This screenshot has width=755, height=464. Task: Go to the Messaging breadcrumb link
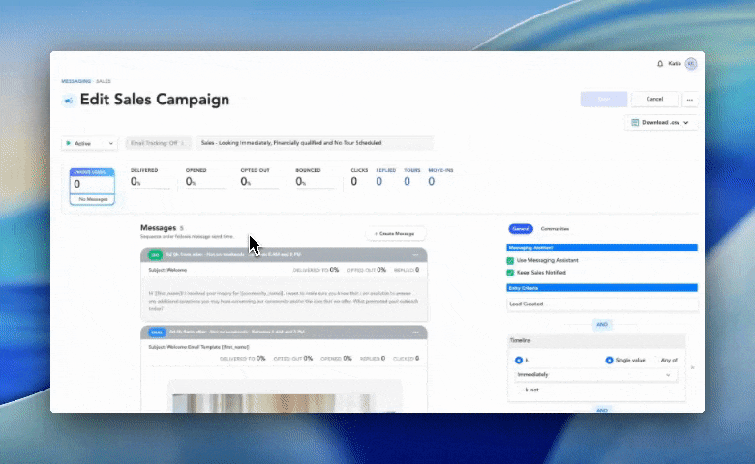76,81
